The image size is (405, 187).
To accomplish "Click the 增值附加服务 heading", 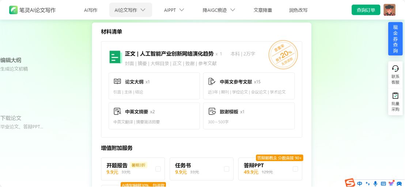I will [117, 148].
